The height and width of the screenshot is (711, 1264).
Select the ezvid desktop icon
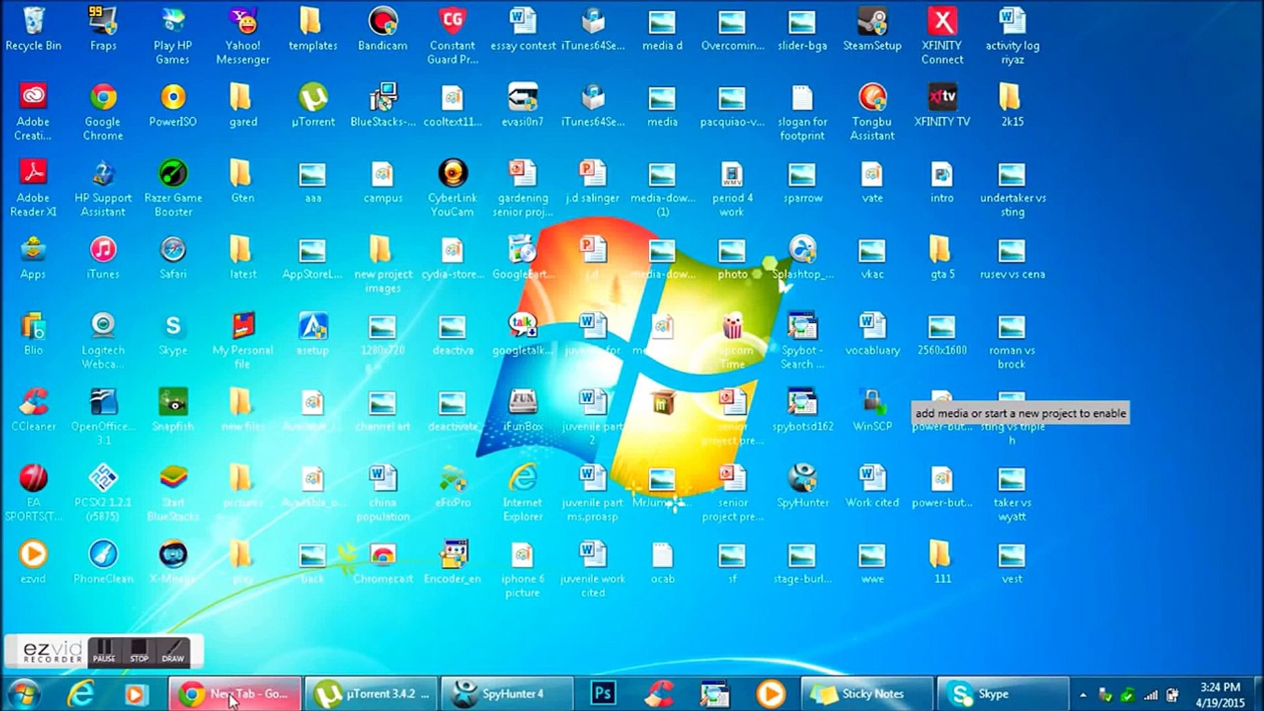coord(33,562)
